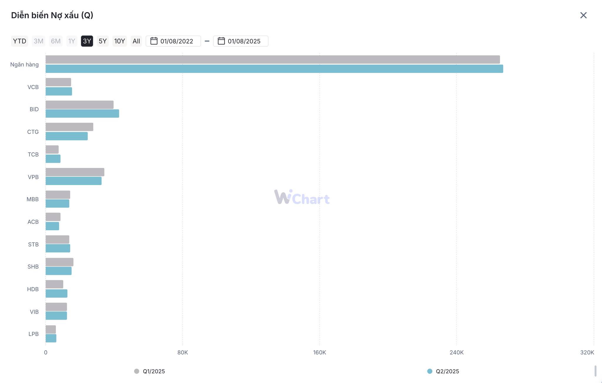Viewport: 602px width, 383px height.
Task: Toggle the Q2/2025 legend marker
Action: pos(430,371)
